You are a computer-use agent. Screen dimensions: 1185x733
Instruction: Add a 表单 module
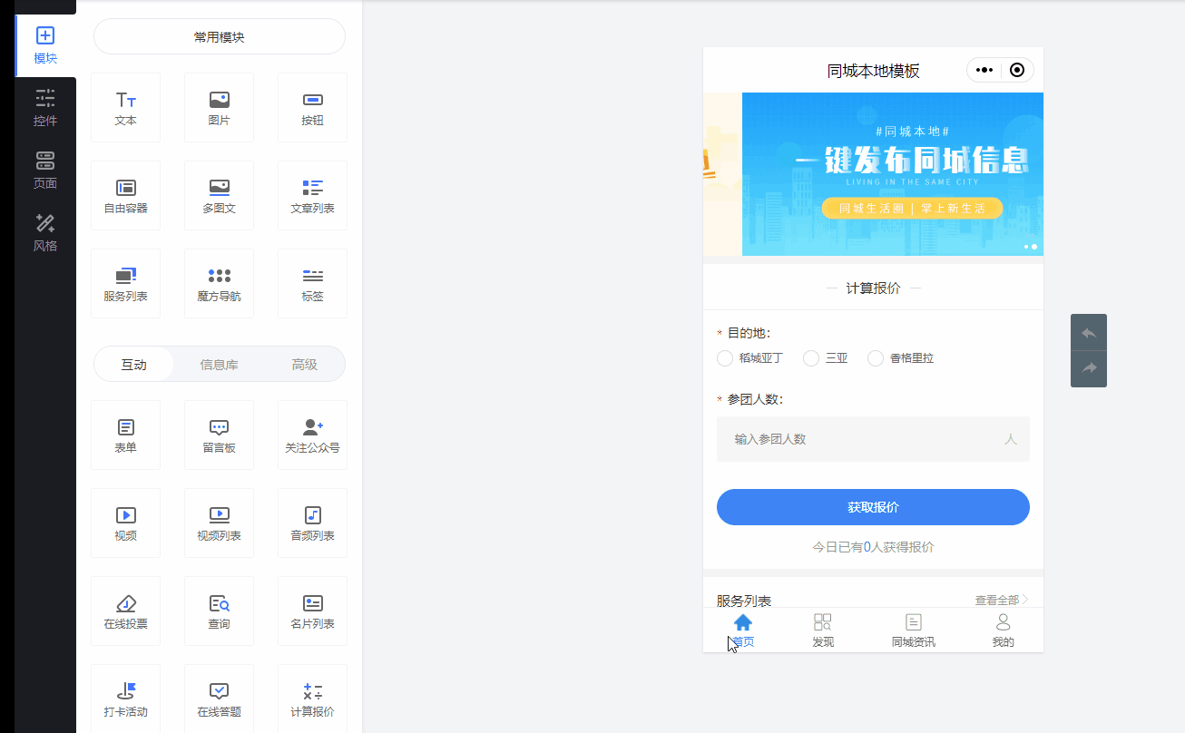[126, 435]
